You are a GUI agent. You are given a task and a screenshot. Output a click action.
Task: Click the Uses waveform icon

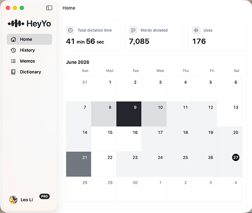(x=196, y=30)
